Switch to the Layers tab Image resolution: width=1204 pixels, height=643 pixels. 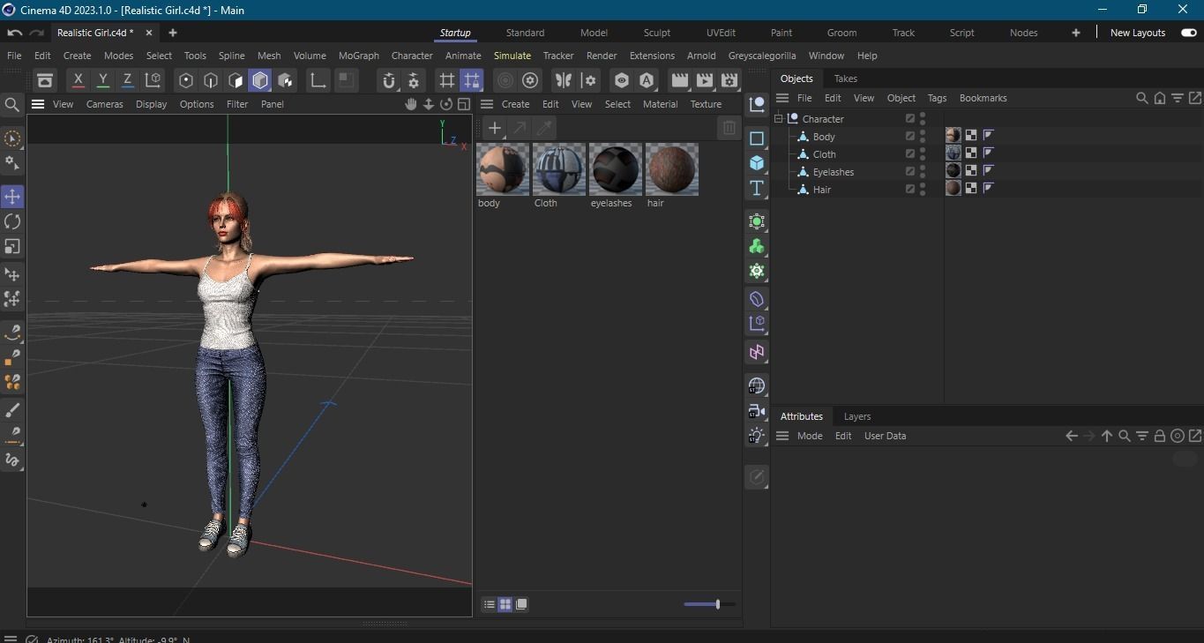tap(857, 416)
